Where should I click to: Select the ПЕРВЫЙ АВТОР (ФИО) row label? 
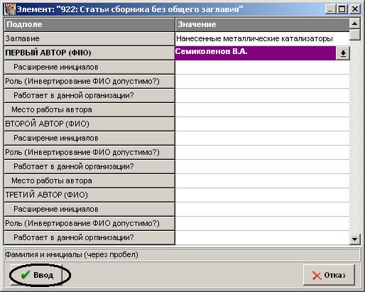click(x=89, y=53)
